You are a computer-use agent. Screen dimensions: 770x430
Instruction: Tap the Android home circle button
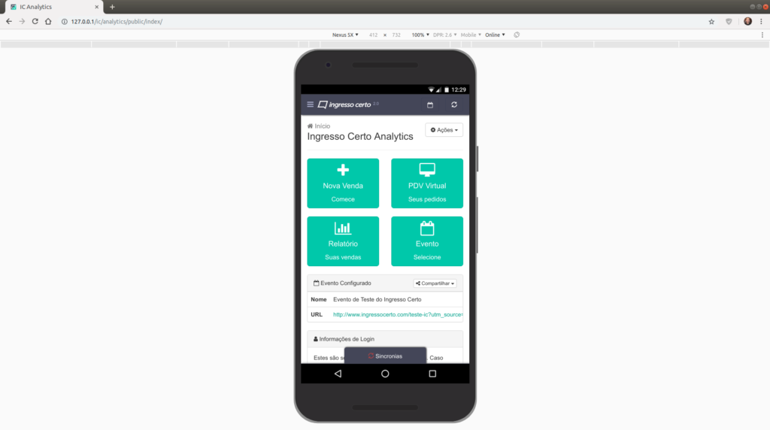[385, 374]
